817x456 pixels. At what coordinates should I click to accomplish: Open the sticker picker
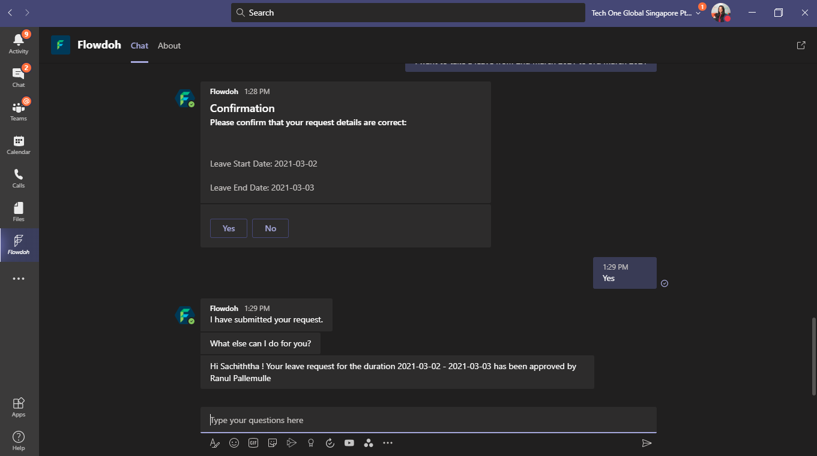tap(273, 443)
